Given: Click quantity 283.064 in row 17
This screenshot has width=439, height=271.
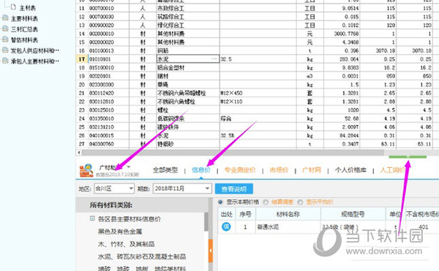Looking at the screenshot, I should pyautogui.click(x=342, y=59).
